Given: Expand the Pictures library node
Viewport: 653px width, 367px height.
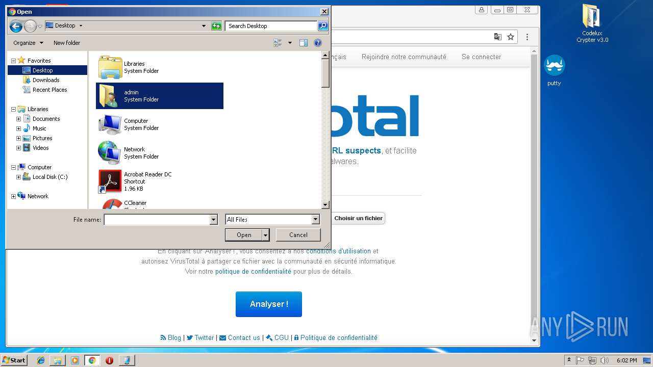Looking at the screenshot, I should tap(19, 138).
